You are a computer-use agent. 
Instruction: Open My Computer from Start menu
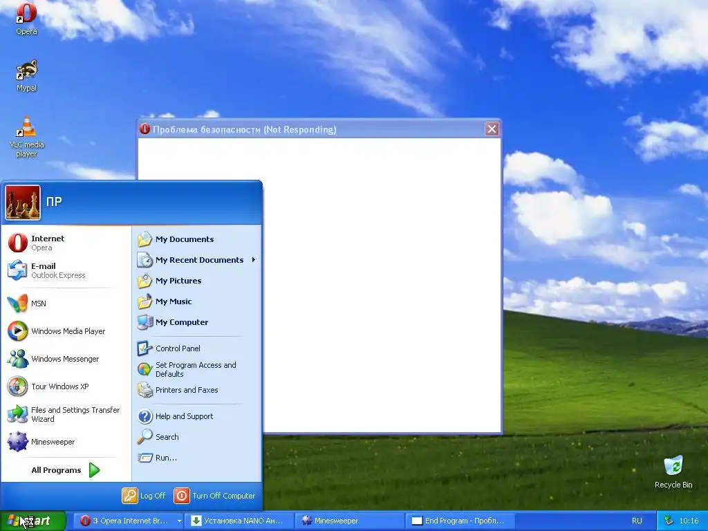pos(197,322)
